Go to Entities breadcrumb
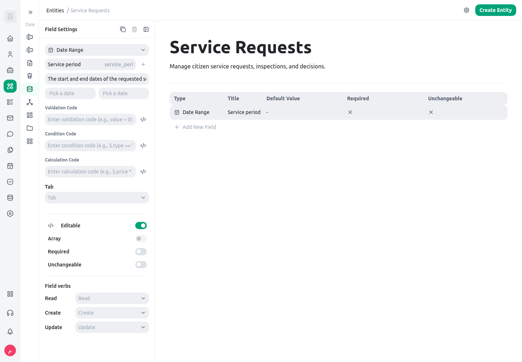The image size is (522, 362). pos(55,10)
